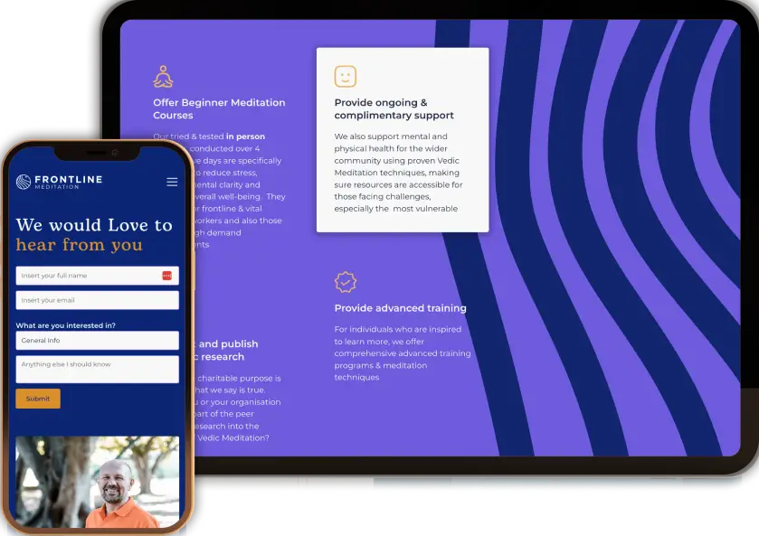This screenshot has width=759, height=536.
Task: Click the 'publish research' heading on the tablet
Action: coord(228,350)
